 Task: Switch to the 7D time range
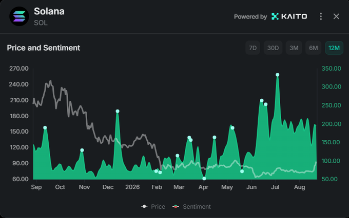pos(253,48)
